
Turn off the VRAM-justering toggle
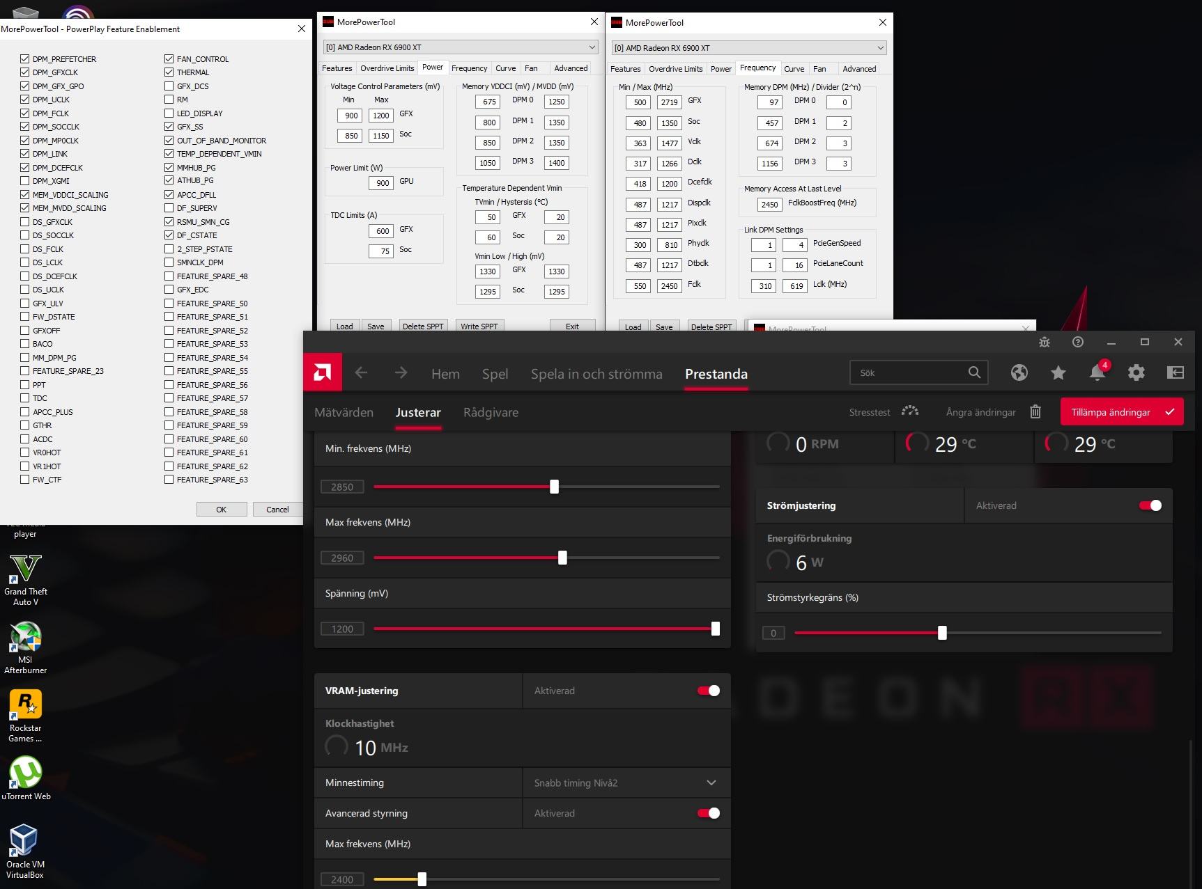pos(709,691)
